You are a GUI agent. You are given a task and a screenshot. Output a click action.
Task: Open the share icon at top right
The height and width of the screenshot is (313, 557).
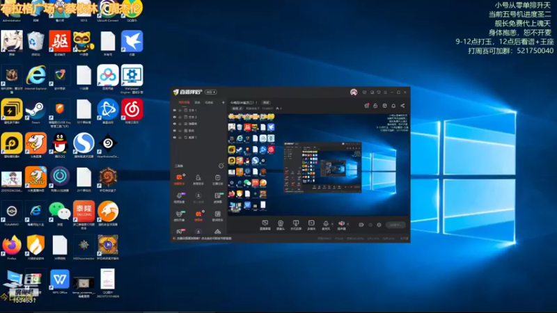402,106
